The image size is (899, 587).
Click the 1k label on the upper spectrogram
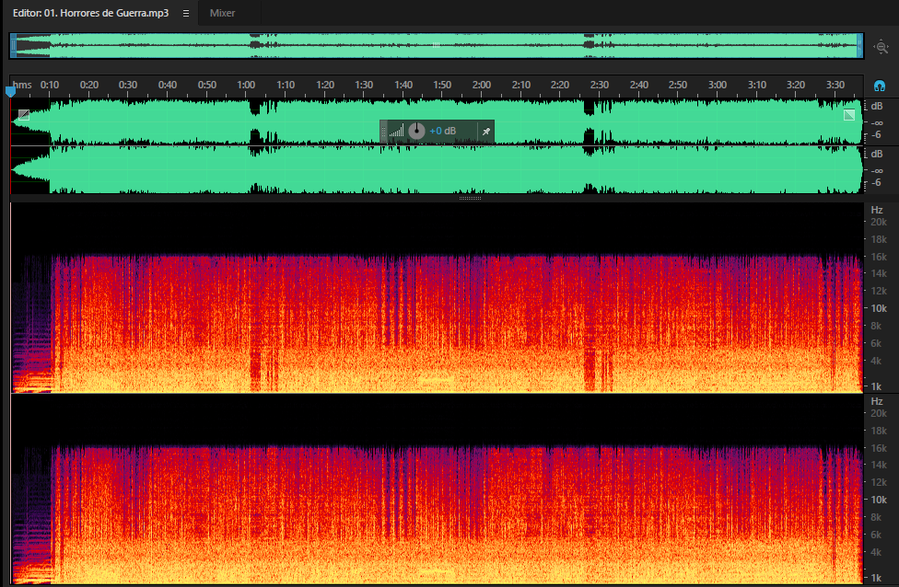[x=876, y=386]
